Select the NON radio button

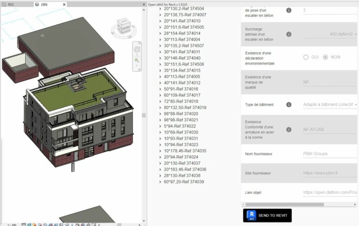(325, 57)
